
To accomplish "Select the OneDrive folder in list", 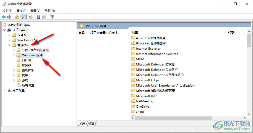I will (142, 107).
